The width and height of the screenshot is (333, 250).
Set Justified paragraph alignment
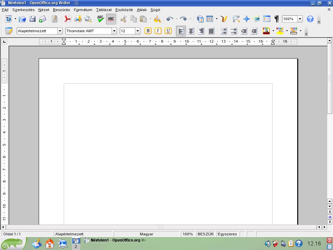click(211, 31)
